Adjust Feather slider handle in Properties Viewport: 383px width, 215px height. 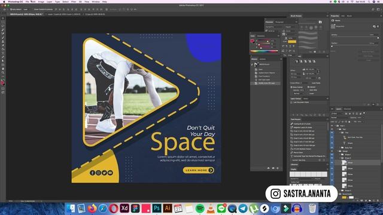(x=332, y=46)
